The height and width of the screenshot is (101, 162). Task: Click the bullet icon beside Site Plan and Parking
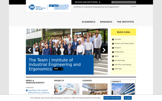click(x=113, y=65)
